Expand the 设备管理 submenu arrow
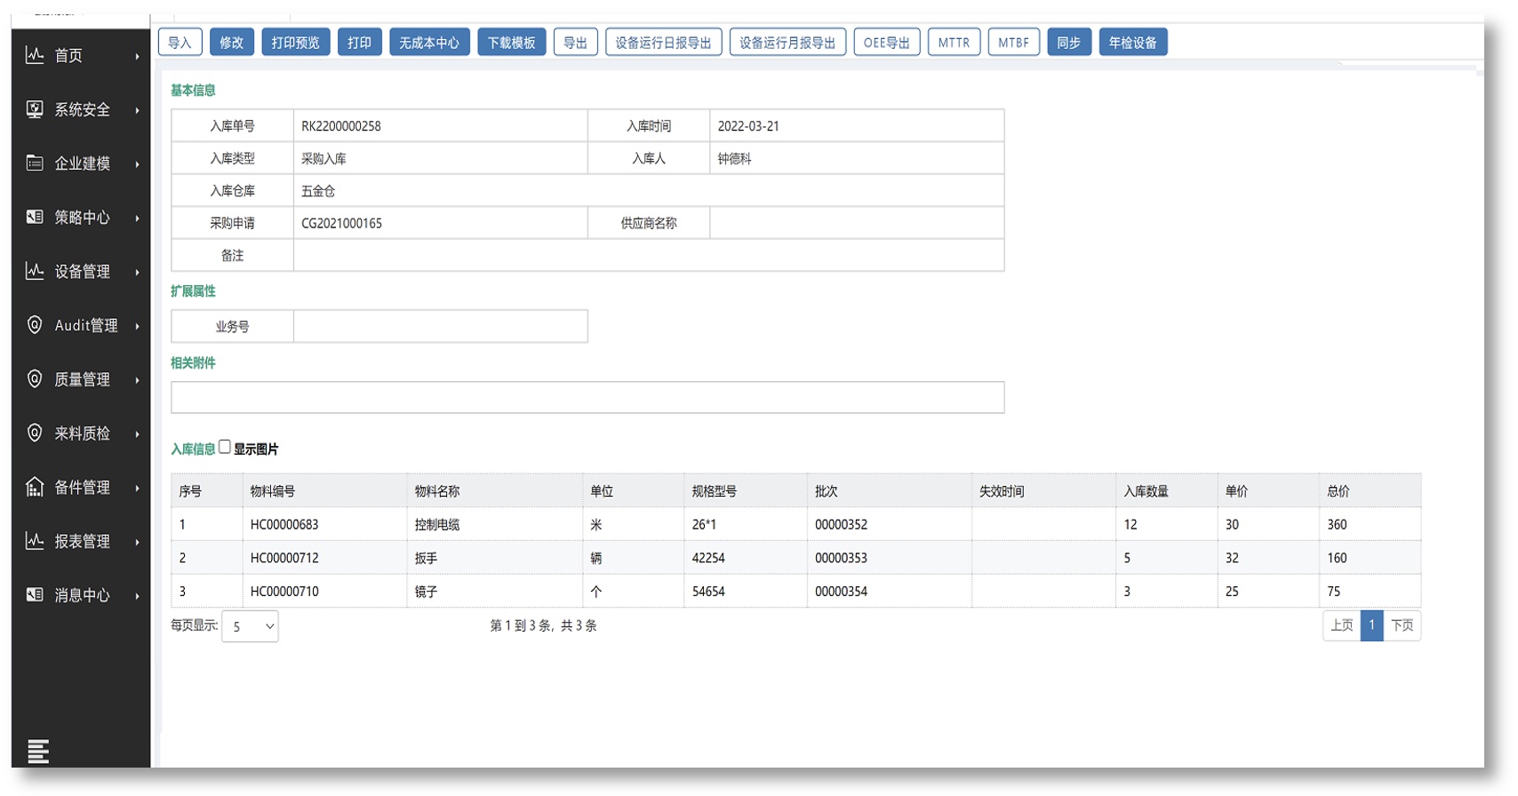 click(x=138, y=272)
